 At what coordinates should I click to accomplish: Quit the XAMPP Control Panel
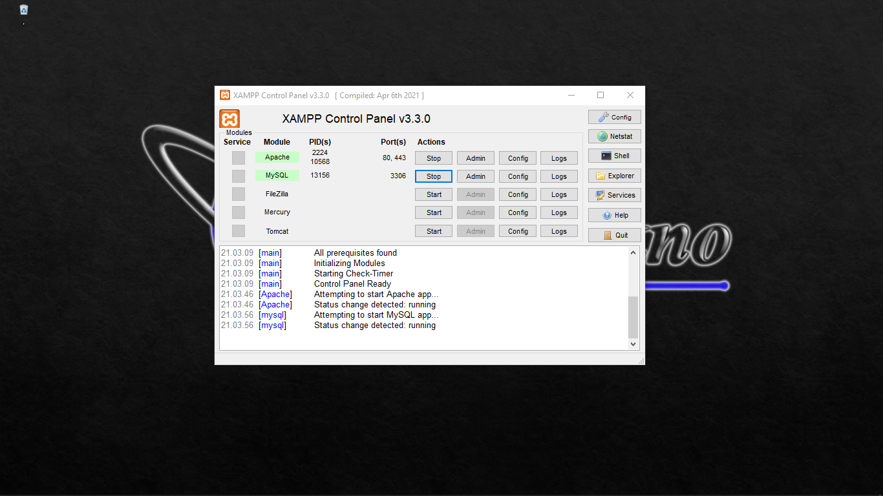[x=614, y=235]
